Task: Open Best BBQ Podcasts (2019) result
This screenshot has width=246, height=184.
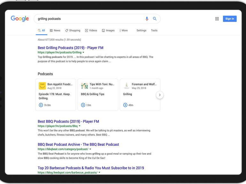Action: pyautogui.click(x=68, y=122)
